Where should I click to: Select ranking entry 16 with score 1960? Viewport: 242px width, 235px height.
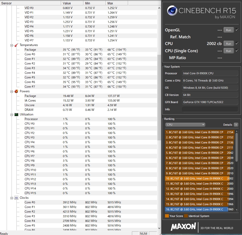[200, 209]
